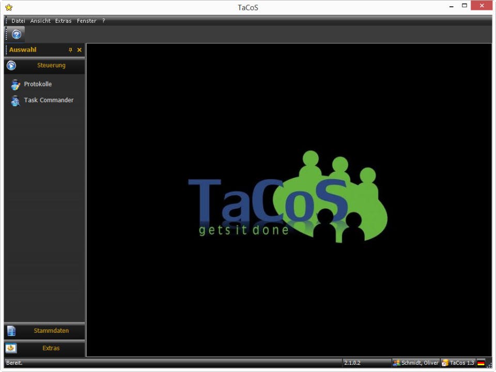The height and width of the screenshot is (372, 496).
Task: Minimize the TaCoS window
Action: click(x=452, y=6)
